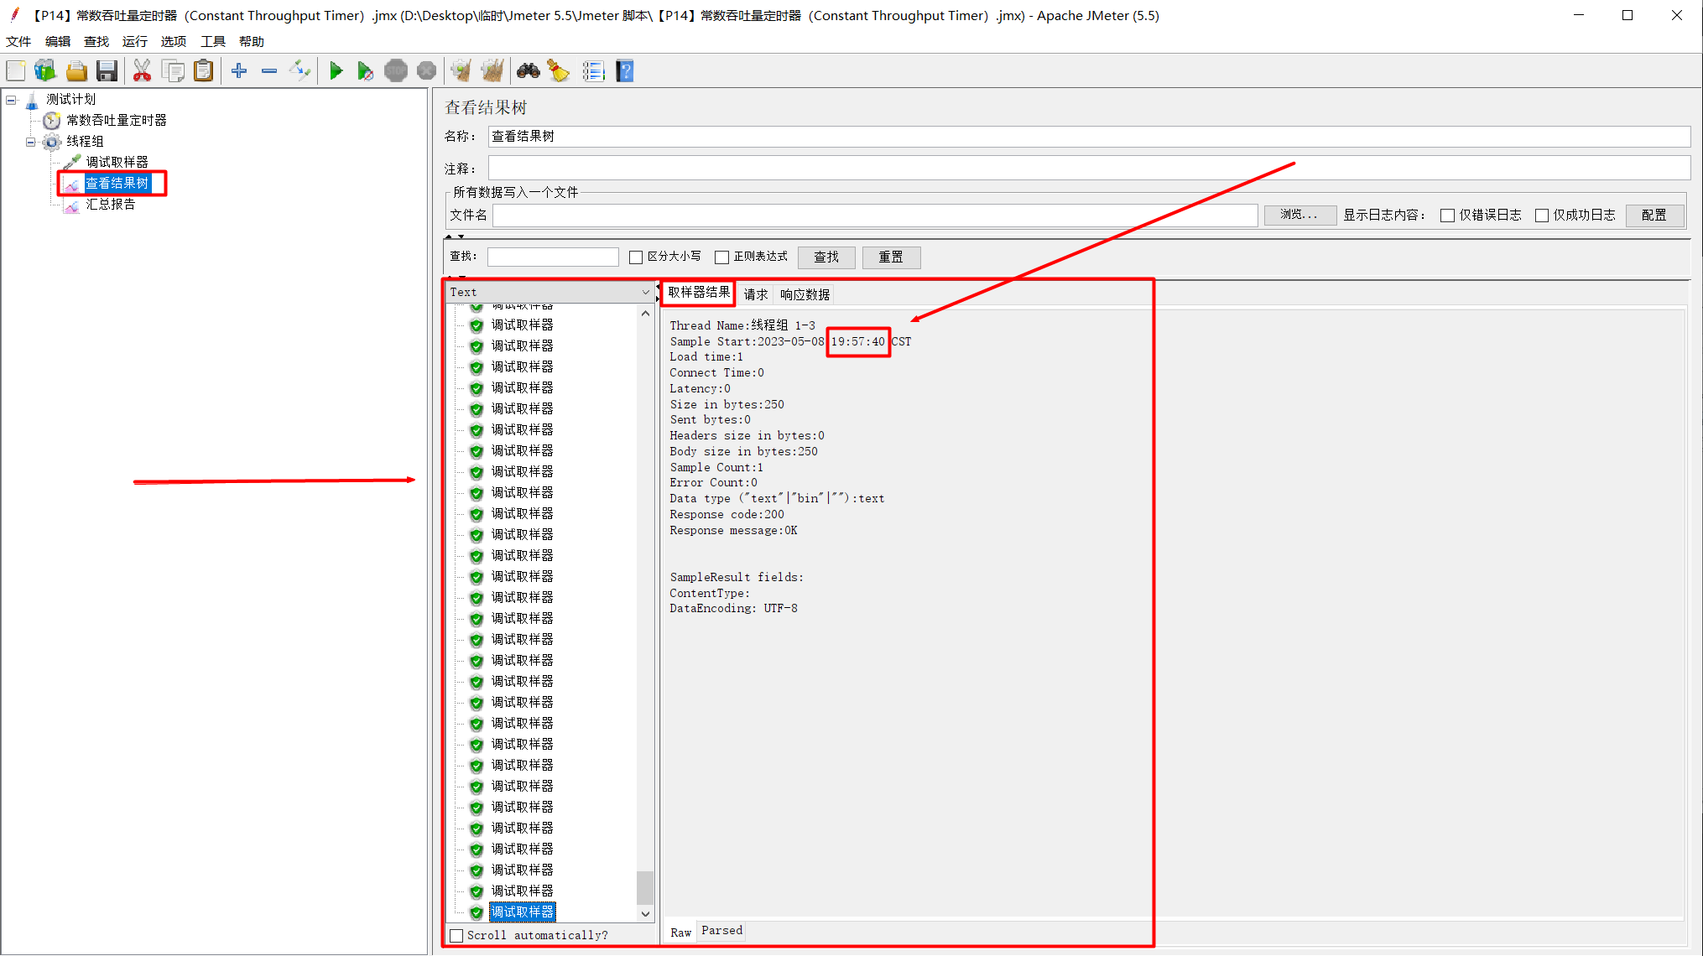Select the 常数吞吐量定时器 timer node
This screenshot has height=956, width=1703.
click(x=117, y=120)
